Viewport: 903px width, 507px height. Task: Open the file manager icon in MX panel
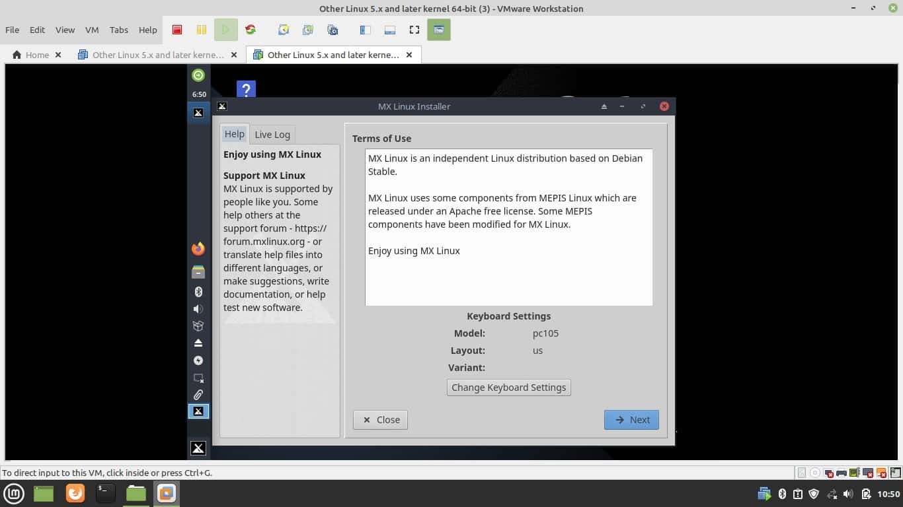[198, 272]
